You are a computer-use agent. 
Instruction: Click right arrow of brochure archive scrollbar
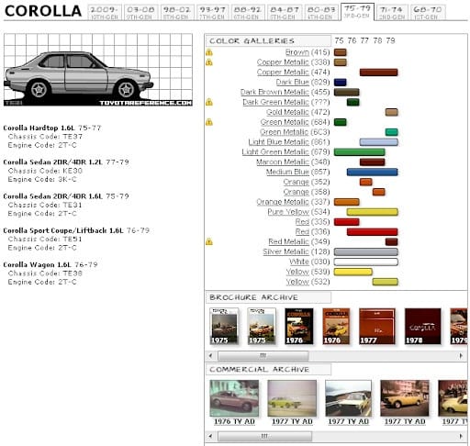(x=461, y=356)
